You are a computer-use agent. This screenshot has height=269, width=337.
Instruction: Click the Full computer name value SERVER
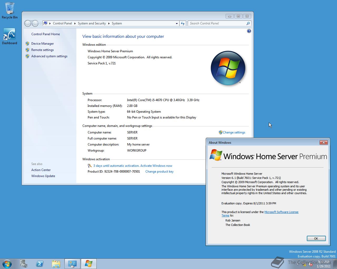pyautogui.click(x=132, y=138)
